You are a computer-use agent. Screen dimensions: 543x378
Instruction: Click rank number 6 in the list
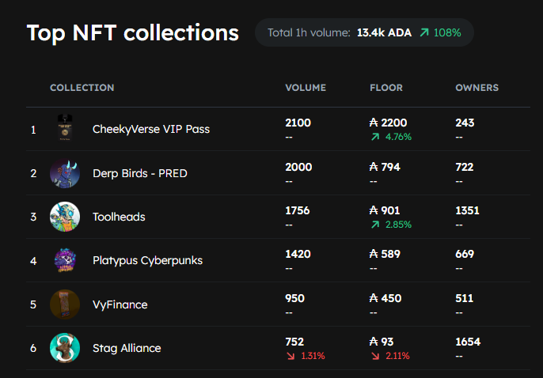tap(33, 348)
